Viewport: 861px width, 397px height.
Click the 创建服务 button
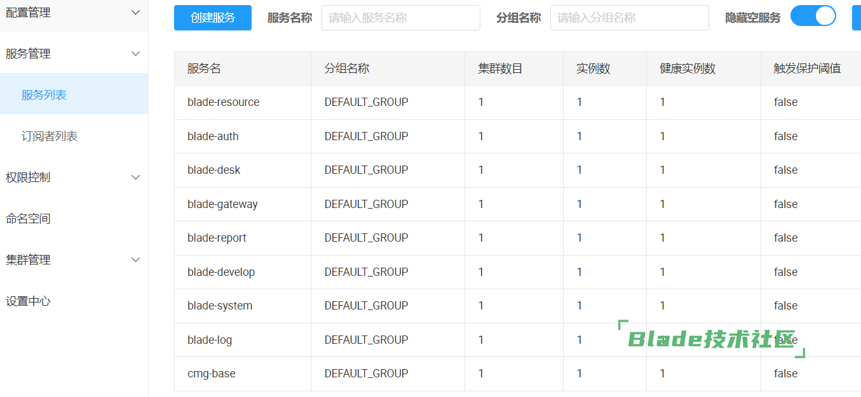point(213,18)
